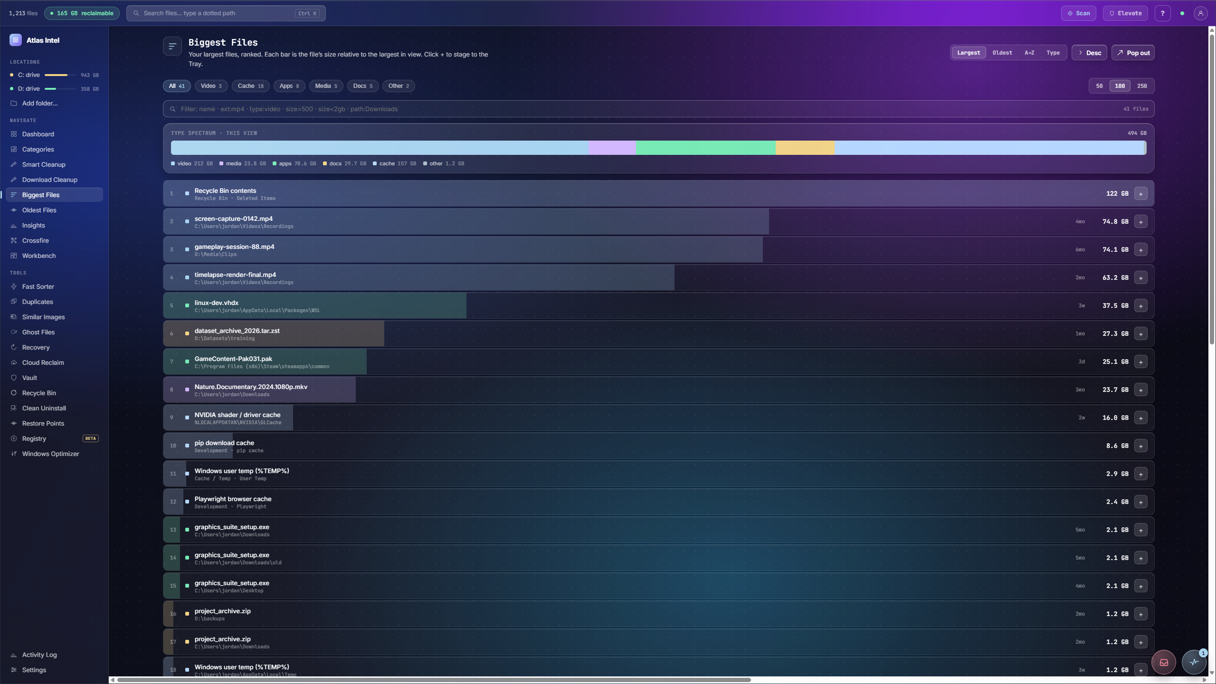Focus the Filter name/ext input field
Viewport: 1216px width, 684px height.
tap(658, 109)
